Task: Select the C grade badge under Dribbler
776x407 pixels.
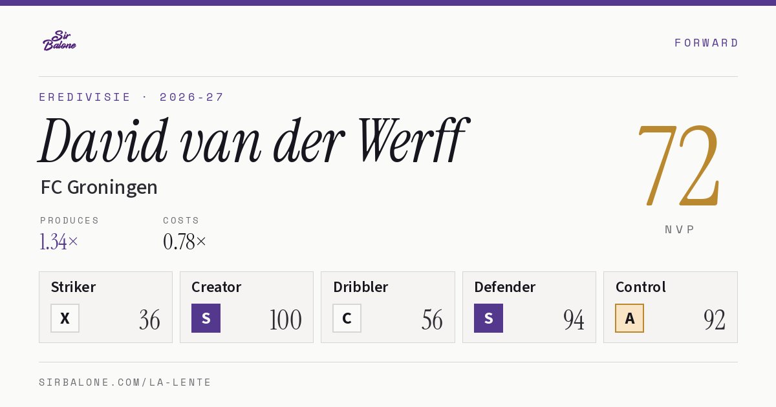Action: click(x=347, y=318)
